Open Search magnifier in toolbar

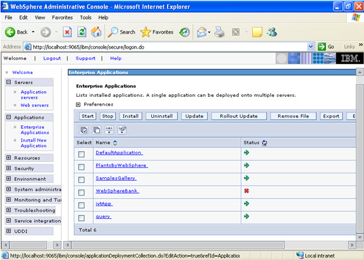click(x=113, y=32)
